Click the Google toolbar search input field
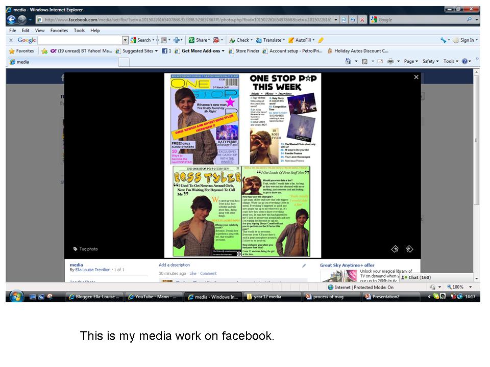 click(x=80, y=40)
